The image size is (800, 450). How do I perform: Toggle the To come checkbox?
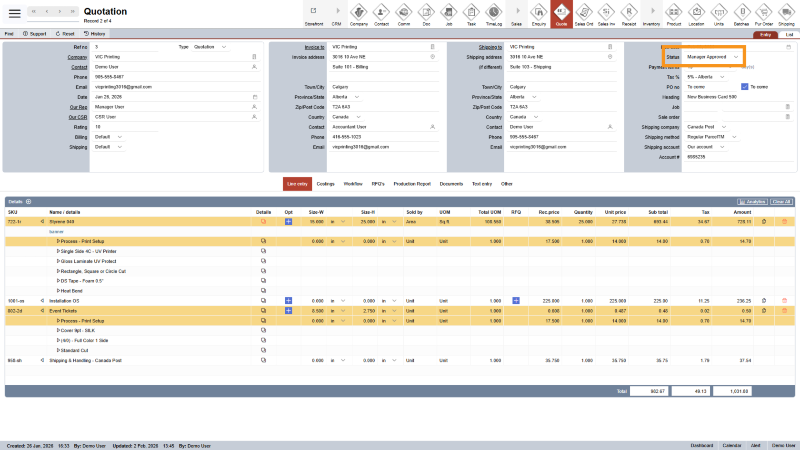pos(745,87)
